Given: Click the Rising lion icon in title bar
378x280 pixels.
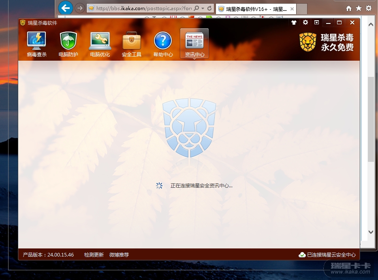Looking at the screenshot, I should 23,23.
